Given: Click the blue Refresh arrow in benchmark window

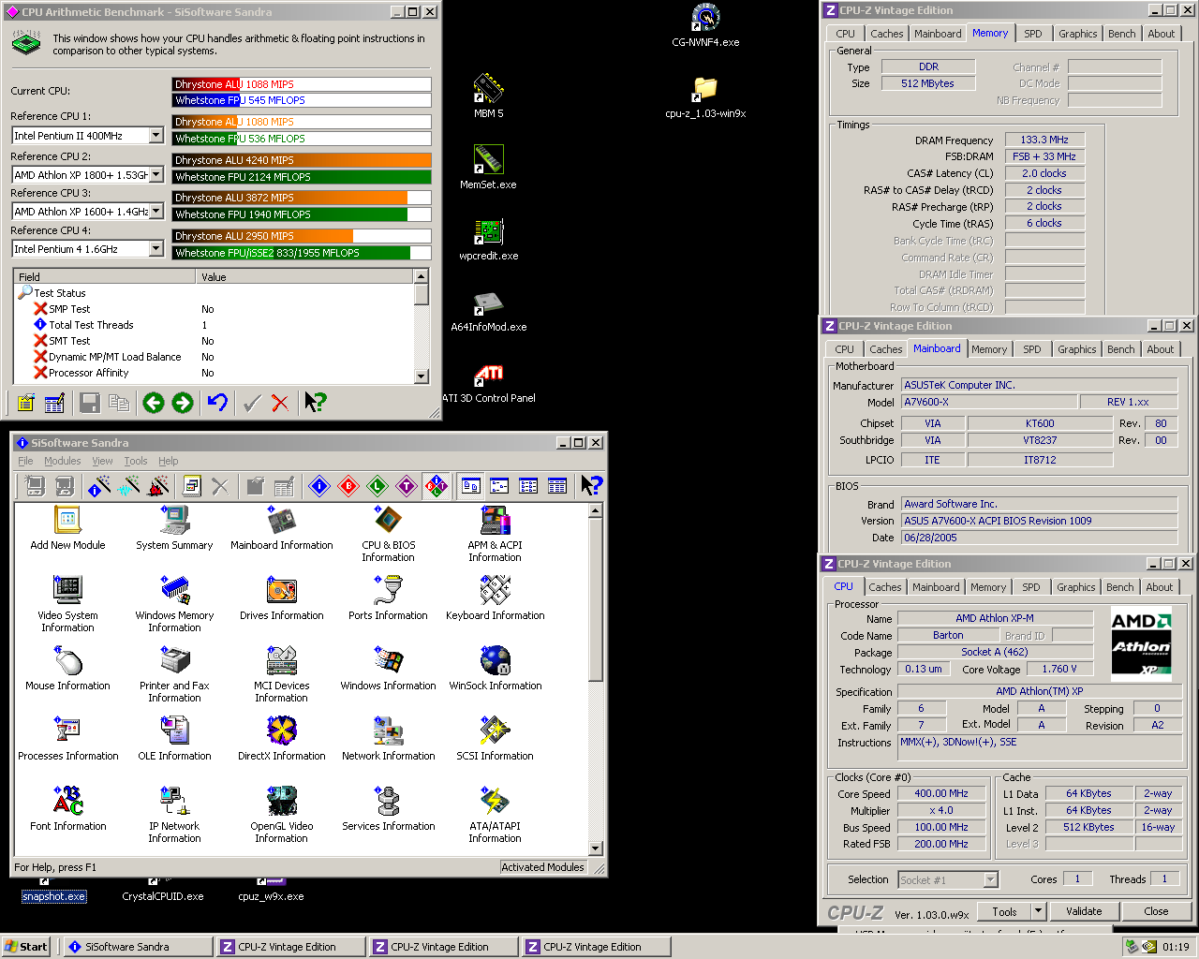Looking at the screenshot, I should [x=217, y=403].
